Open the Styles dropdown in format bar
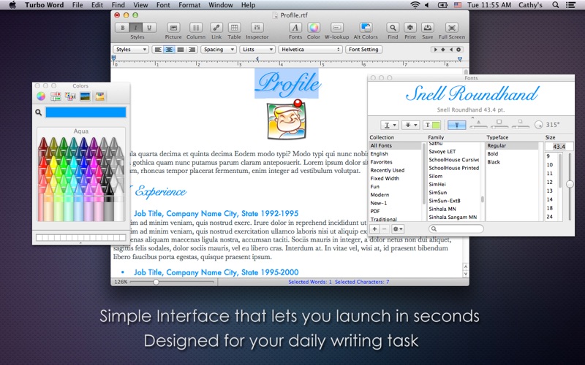The image size is (585, 365). coord(131,50)
